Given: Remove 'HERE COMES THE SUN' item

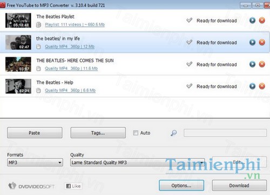Looking at the screenshot, I should click(x=262, y=64).
